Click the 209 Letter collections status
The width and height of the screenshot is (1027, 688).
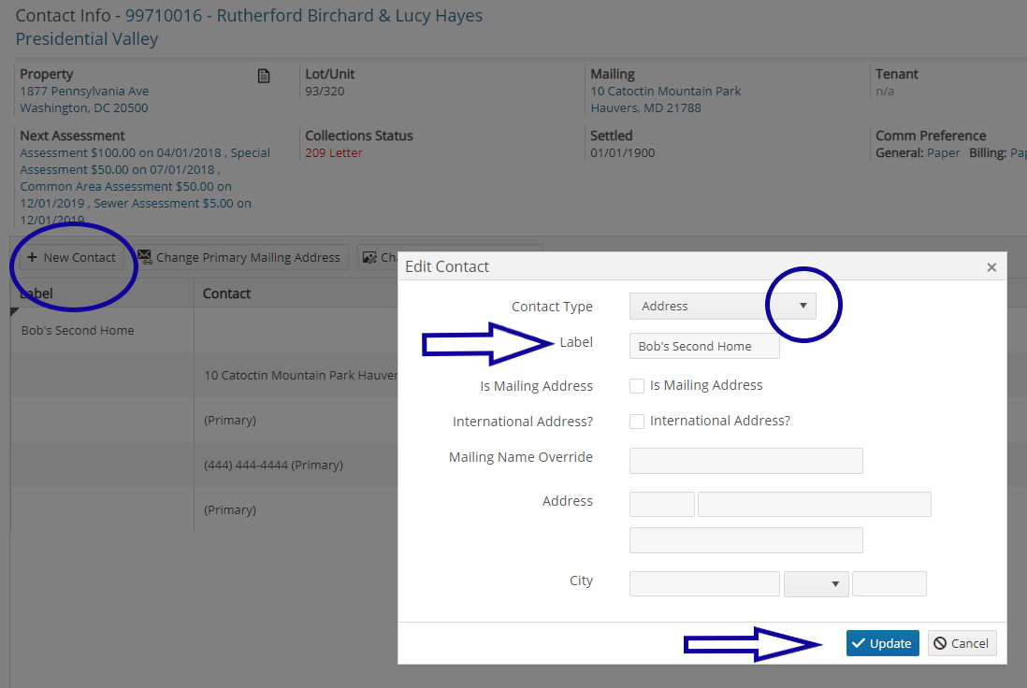pyautogui.click(x=333, y=152)
